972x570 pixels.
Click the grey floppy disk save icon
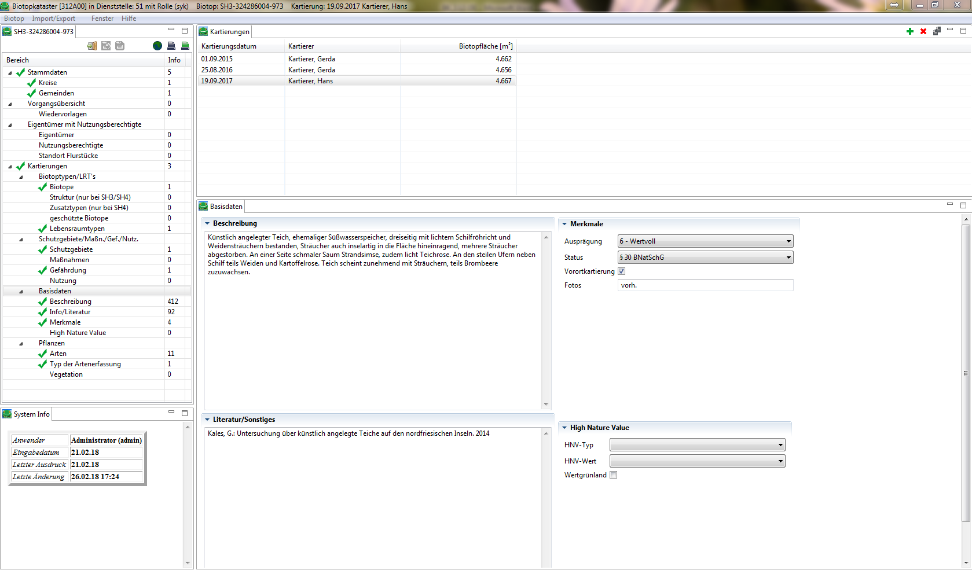(x=120, y=46)
